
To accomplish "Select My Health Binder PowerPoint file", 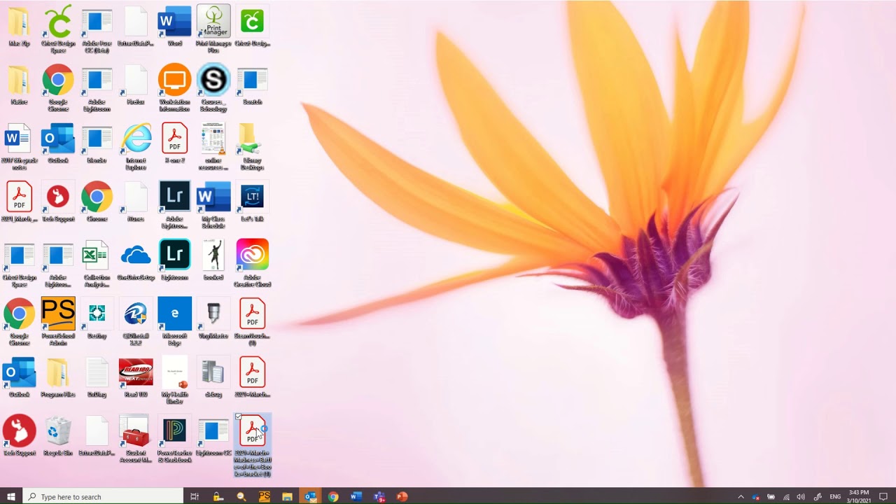I will (x=174, y=381).
